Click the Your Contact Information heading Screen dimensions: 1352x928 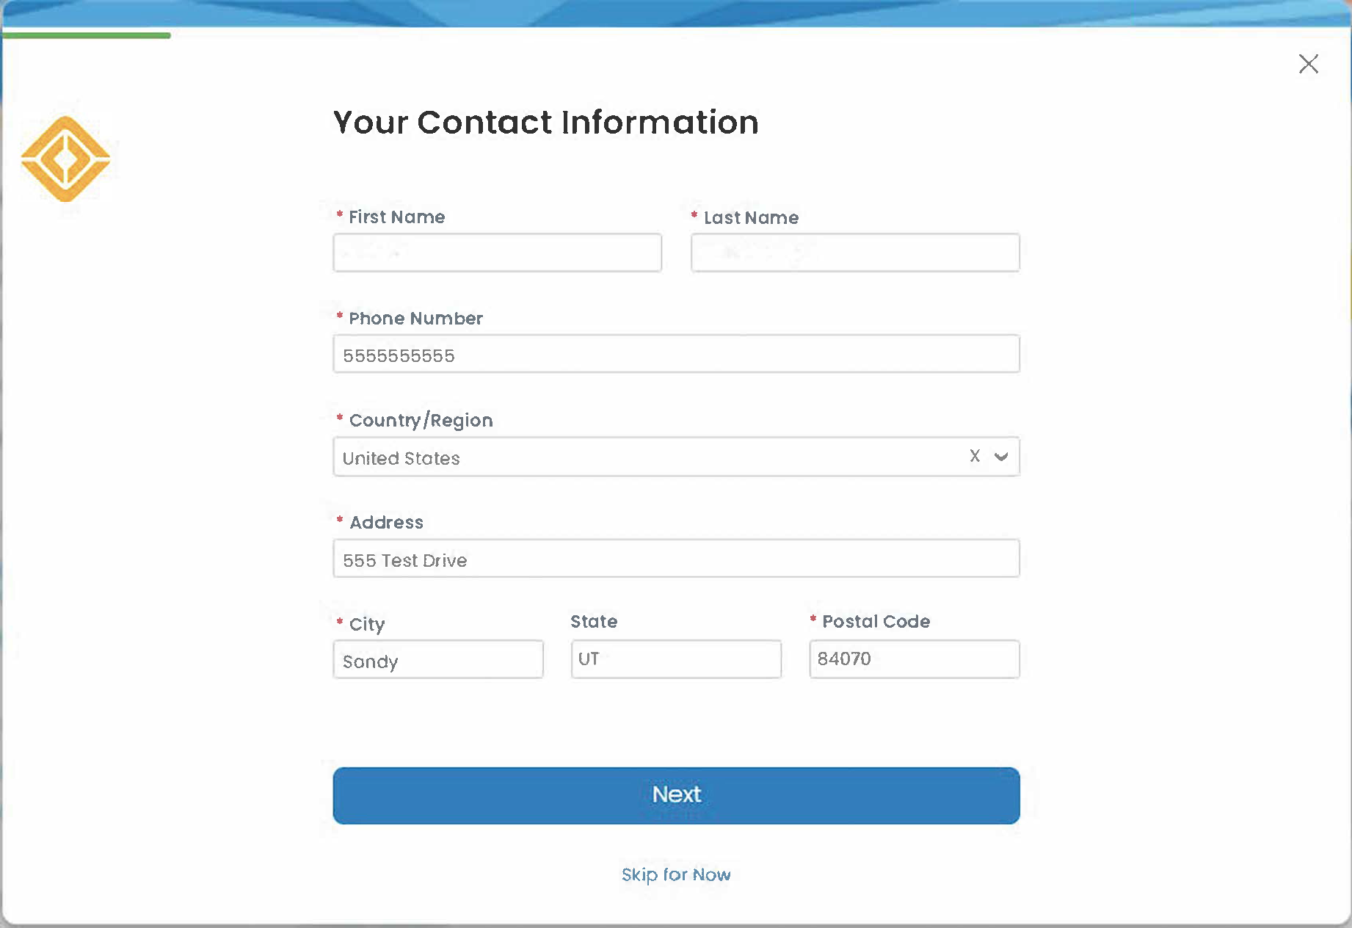(x=546, y=123)
